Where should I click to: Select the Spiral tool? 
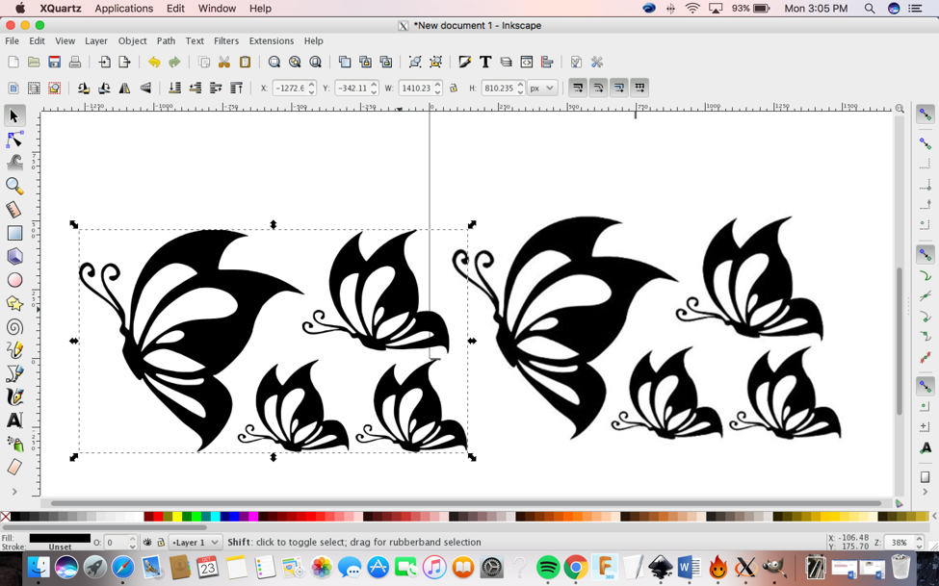14,327
